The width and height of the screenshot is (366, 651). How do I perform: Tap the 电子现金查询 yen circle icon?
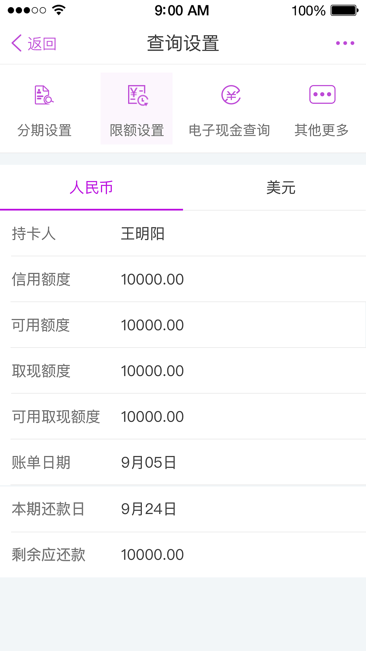point(231,95)
